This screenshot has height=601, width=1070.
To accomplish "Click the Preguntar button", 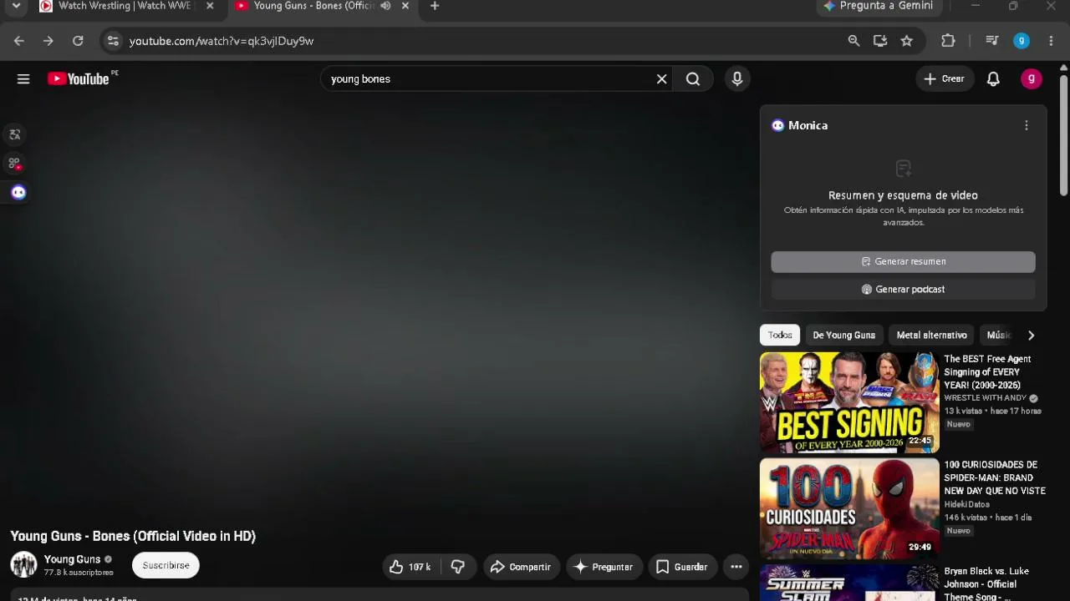I will 604,567.
